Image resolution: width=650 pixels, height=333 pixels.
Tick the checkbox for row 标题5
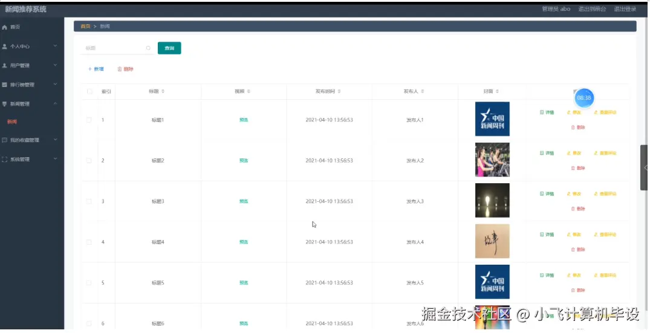(x=89, y=283)
